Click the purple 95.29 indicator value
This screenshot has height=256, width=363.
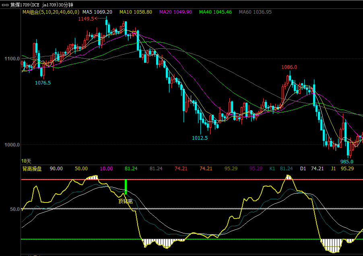tap(256, 169)
